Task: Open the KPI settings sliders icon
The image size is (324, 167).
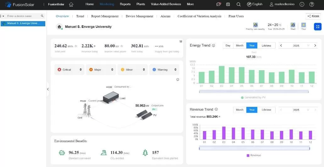Action: click(181, 41)
